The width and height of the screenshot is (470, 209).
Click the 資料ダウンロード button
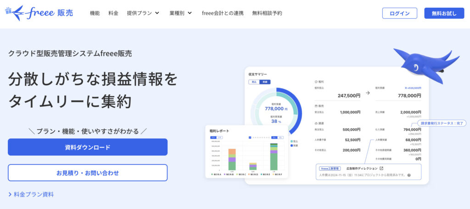click(x=88, y=147)
